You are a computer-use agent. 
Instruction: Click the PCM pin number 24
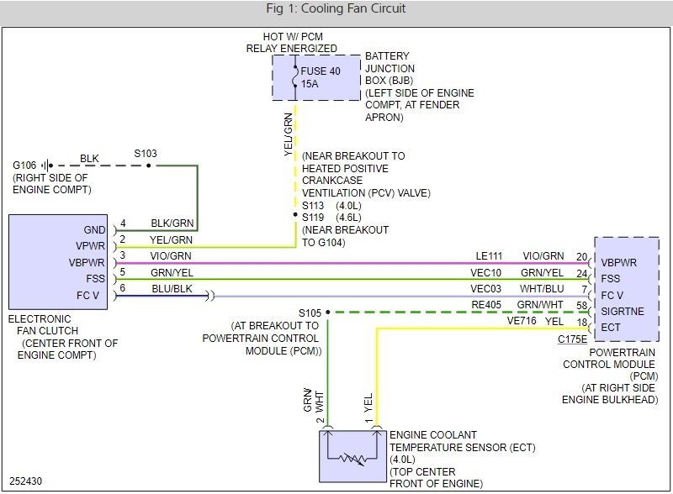pyautogui.click(x=581, y=273)
